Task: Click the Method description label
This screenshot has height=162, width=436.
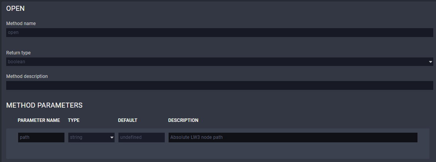Action: tap(27, 76)
